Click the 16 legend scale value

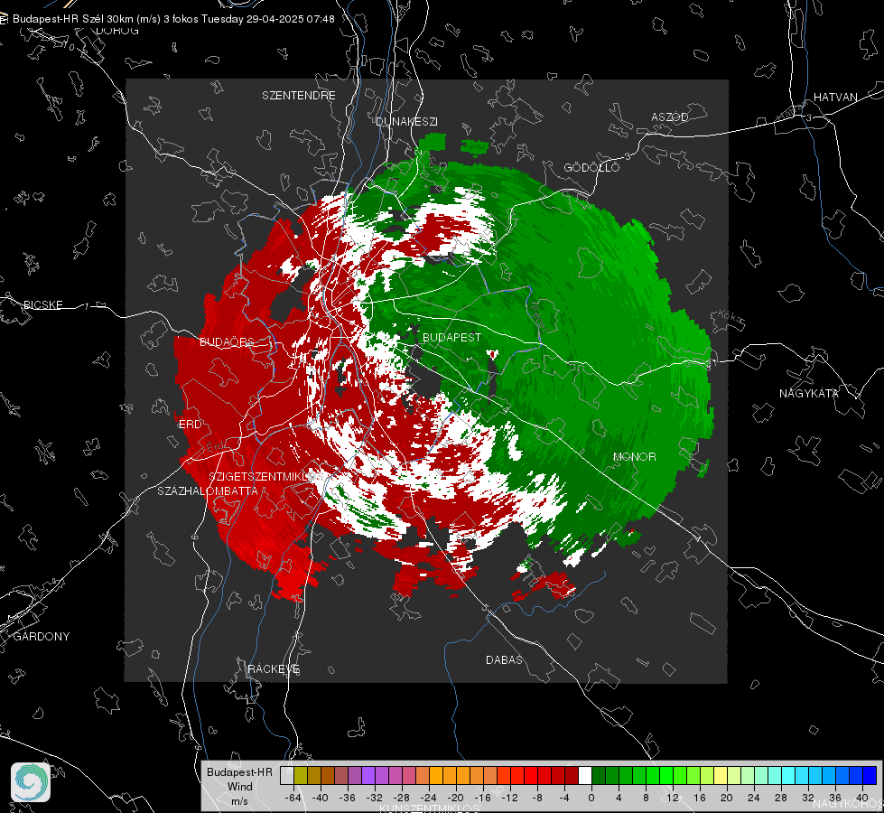point(700,798)
